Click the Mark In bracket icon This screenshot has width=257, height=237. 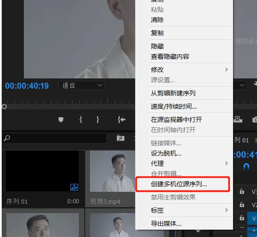81,120
